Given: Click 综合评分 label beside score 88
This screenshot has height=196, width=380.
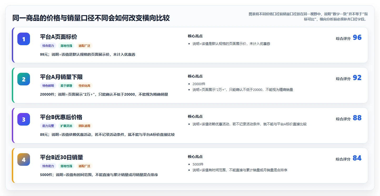Looking at the screenshot, I should [343, 119].
